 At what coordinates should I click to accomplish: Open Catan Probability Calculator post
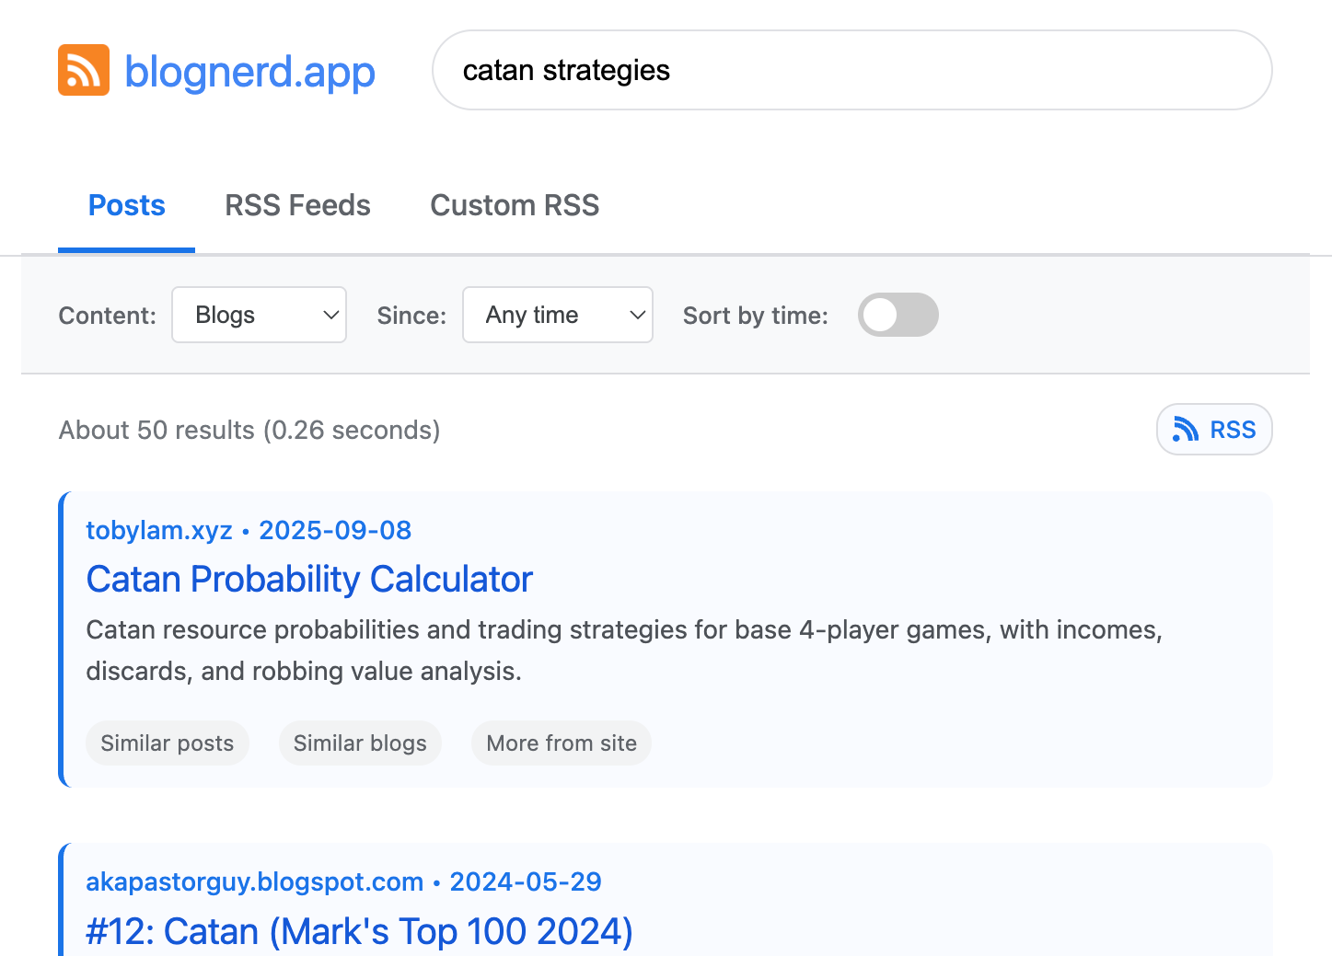[309, 580]
